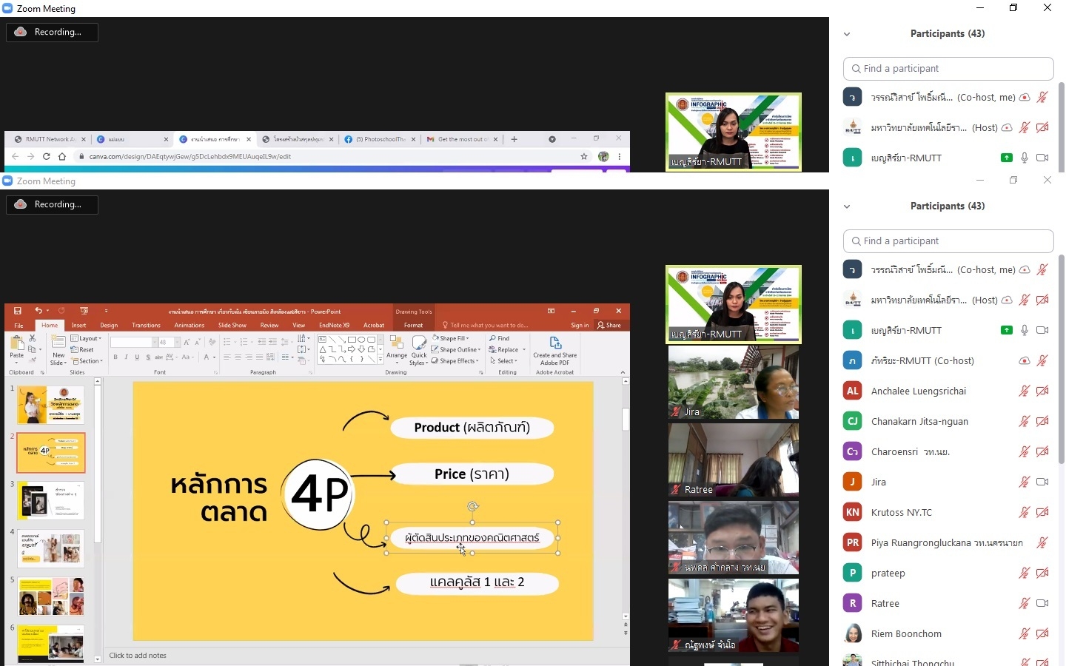1066x666 pixels.
Task: Open the File tab in PowerPoint
Action: pos(19,326)
